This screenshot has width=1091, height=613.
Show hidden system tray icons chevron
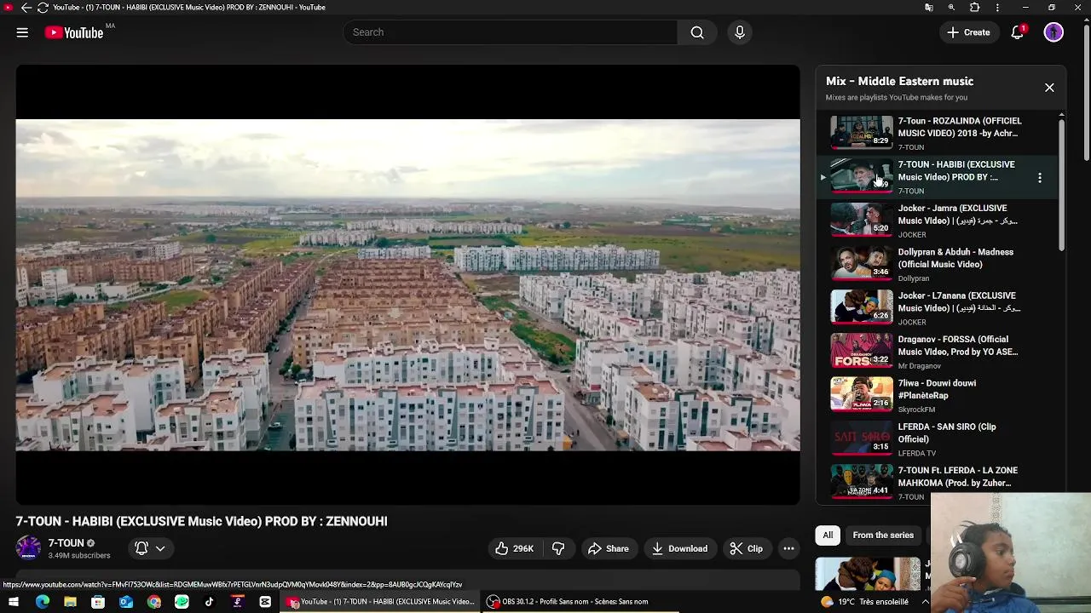[x=926, y=602]
